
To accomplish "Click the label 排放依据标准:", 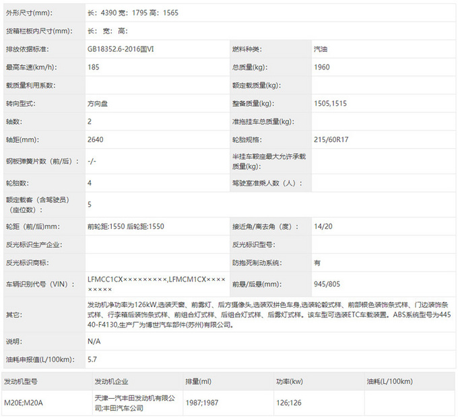I will click(28, 49).
